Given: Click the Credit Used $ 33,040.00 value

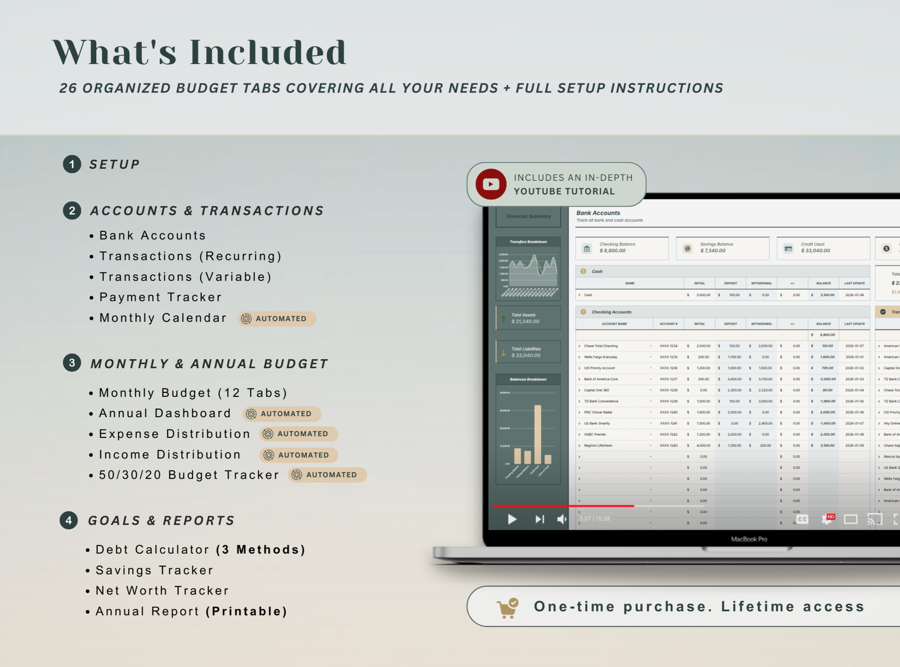Looking at the screenshot, I should coord(816,251).
